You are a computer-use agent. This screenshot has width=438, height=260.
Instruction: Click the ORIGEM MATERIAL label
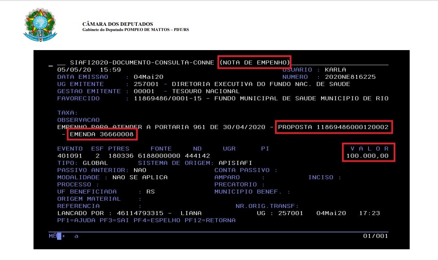(x=89, y=199)
